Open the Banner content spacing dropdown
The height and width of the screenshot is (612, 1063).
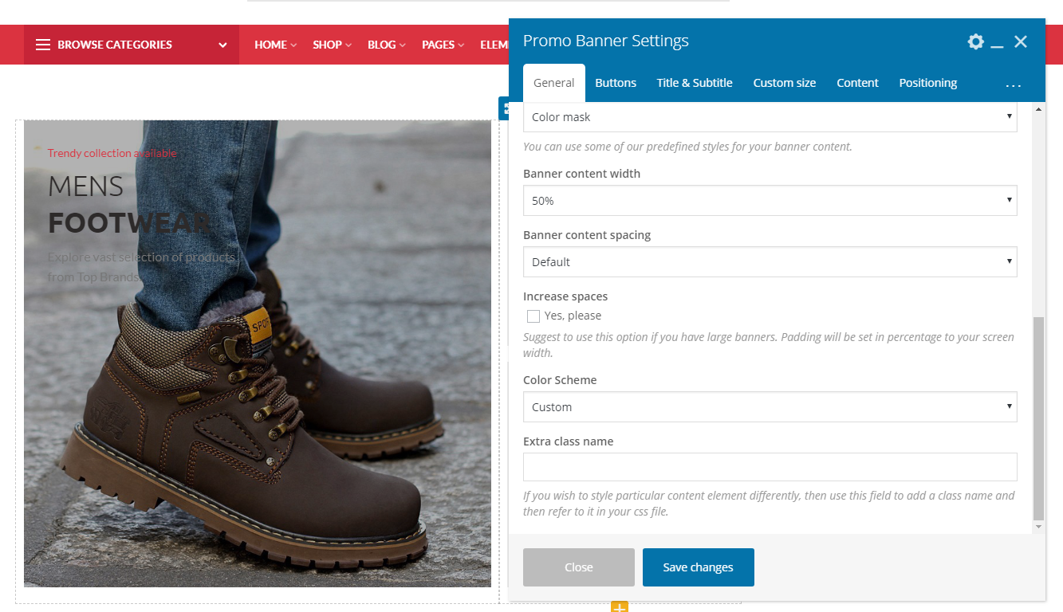(x=770, y=262)
